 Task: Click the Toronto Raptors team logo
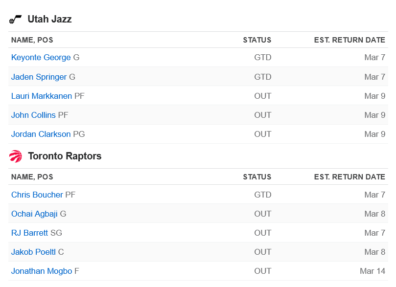click(16, 156)
